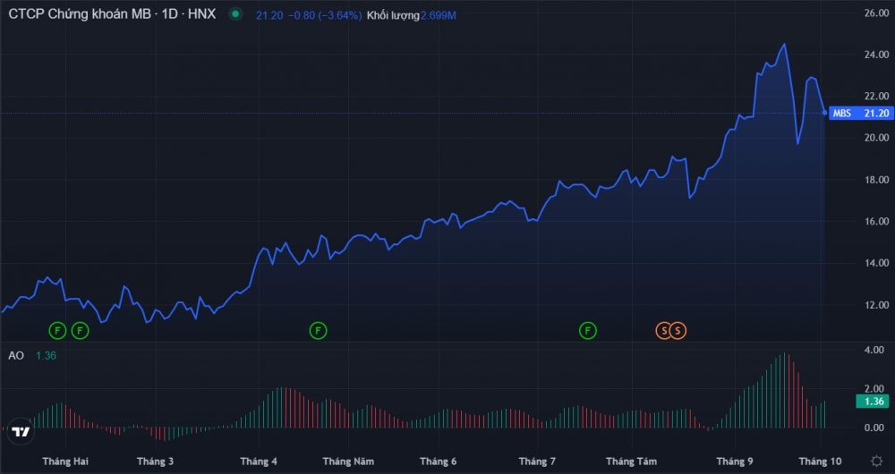Click the −0.80 (−3.64%) change value
This screenshot has width=895, height=474.
[325, 16]
